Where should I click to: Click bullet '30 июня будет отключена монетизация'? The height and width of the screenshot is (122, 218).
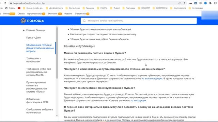tap(101, 29)
